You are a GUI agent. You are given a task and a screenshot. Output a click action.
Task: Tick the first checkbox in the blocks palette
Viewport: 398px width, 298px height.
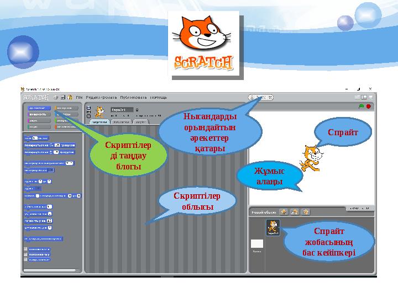click(x=25, y=249)
